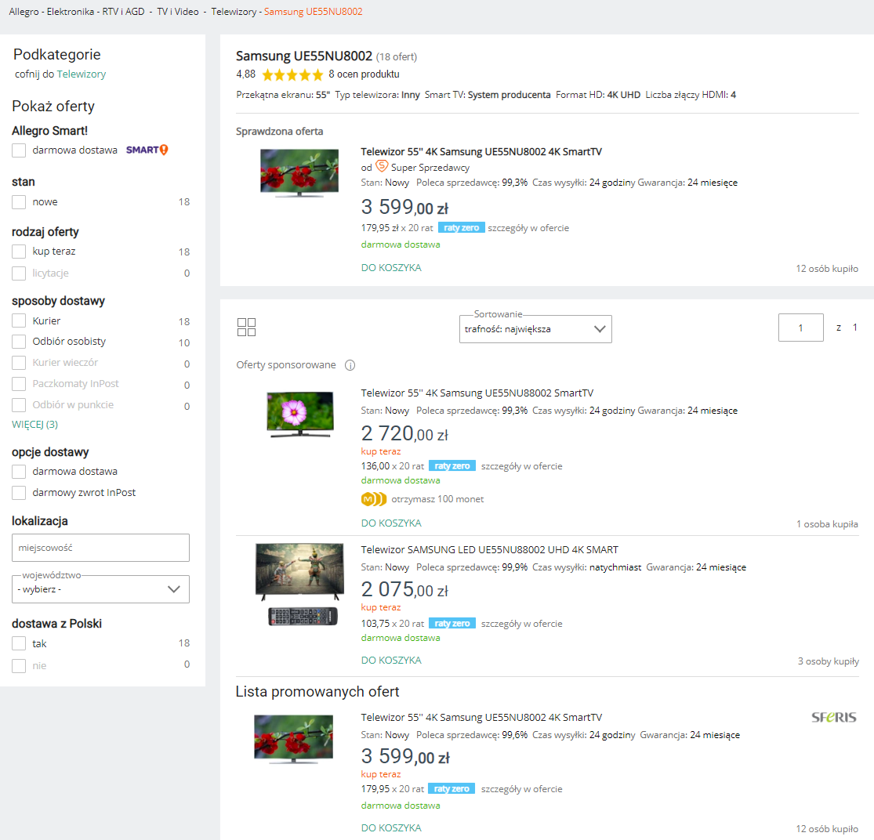Image resolution: width=874 pixels, height=840 pixels.
Task: Click the 2 075,00 zł price
Action: 404,589
